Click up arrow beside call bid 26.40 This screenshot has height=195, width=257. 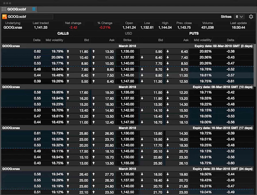tap(68, 174)
